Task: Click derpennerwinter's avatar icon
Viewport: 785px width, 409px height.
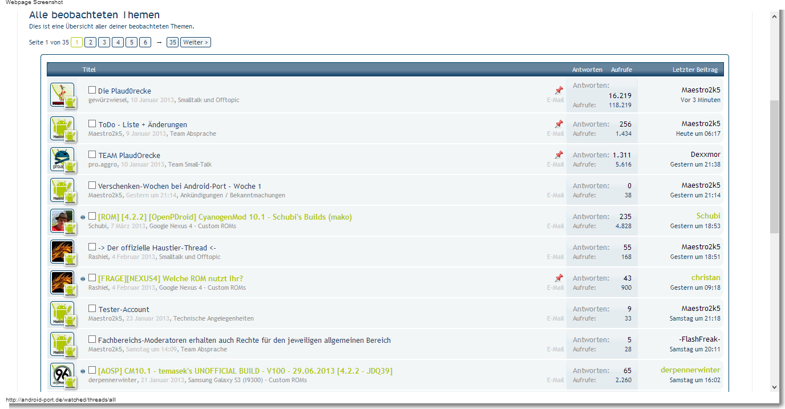Action: [x=61, y=374]
